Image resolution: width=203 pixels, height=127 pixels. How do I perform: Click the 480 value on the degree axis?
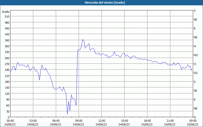pyautogui.click(x=7, y=23)
